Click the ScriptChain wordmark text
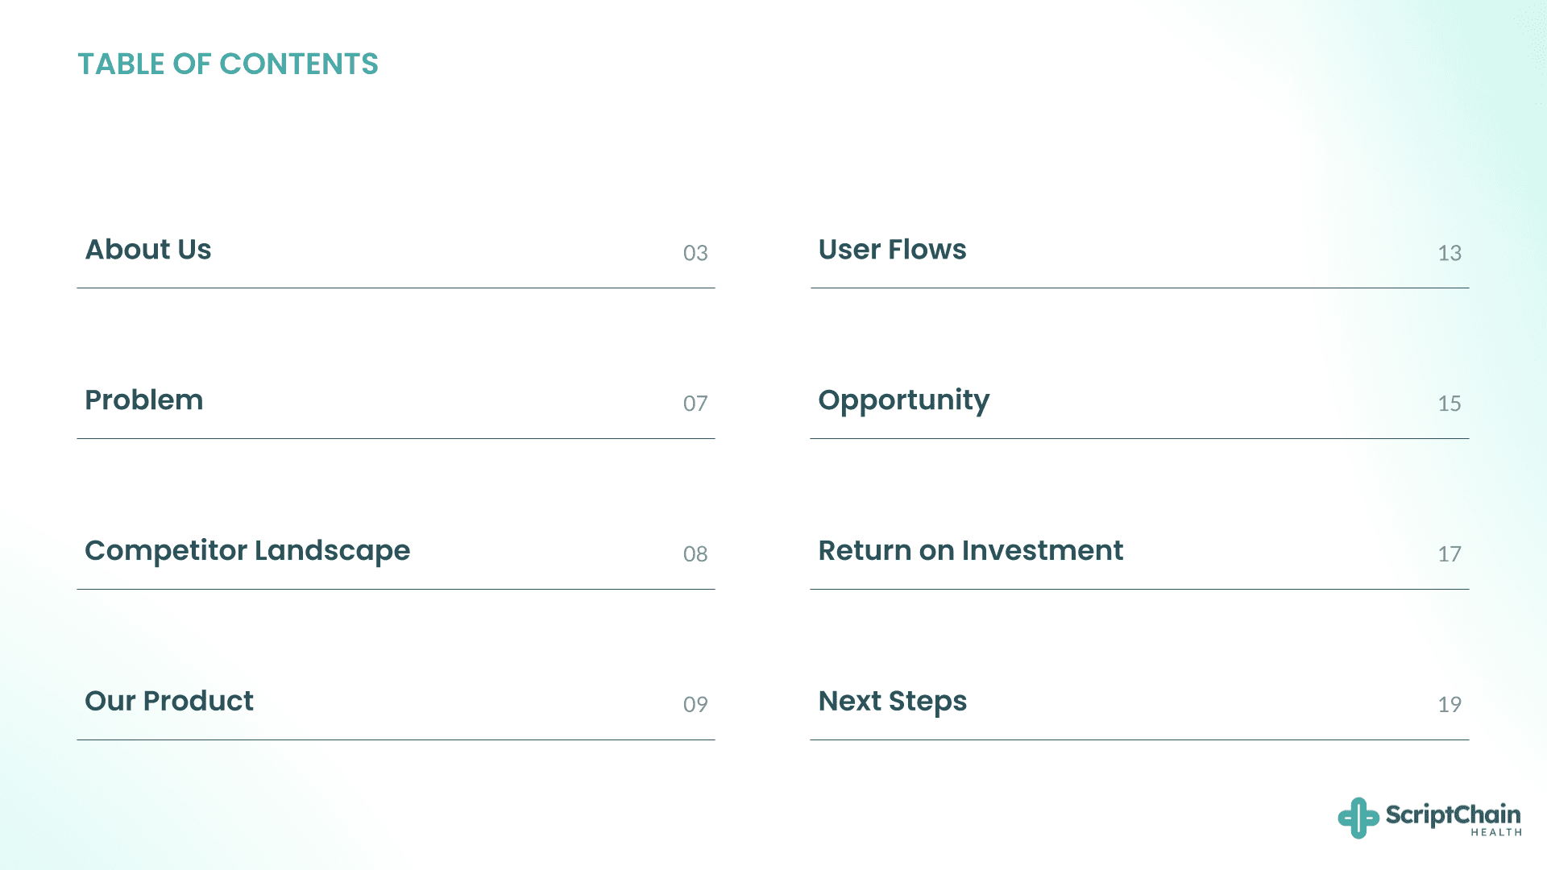Viewport: 1547px width, 870px height. [x=1453, y=814]
